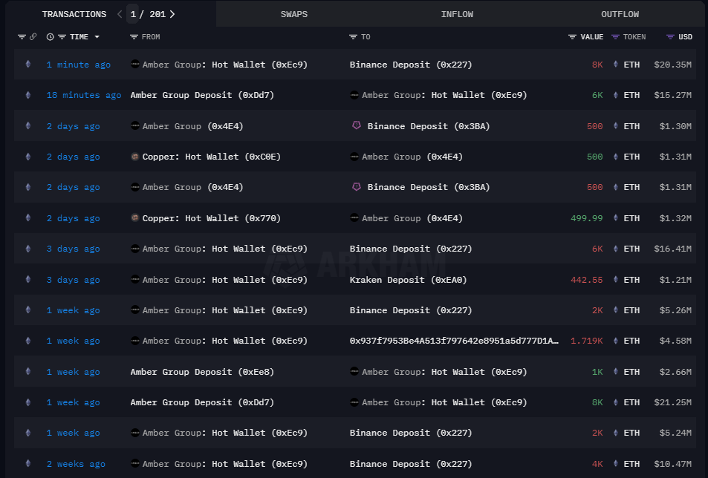Click the chain filter icon in header
The height and width of the screenshot is (478, 708).
click(22, 37)
